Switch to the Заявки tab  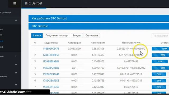coord(37,36)
